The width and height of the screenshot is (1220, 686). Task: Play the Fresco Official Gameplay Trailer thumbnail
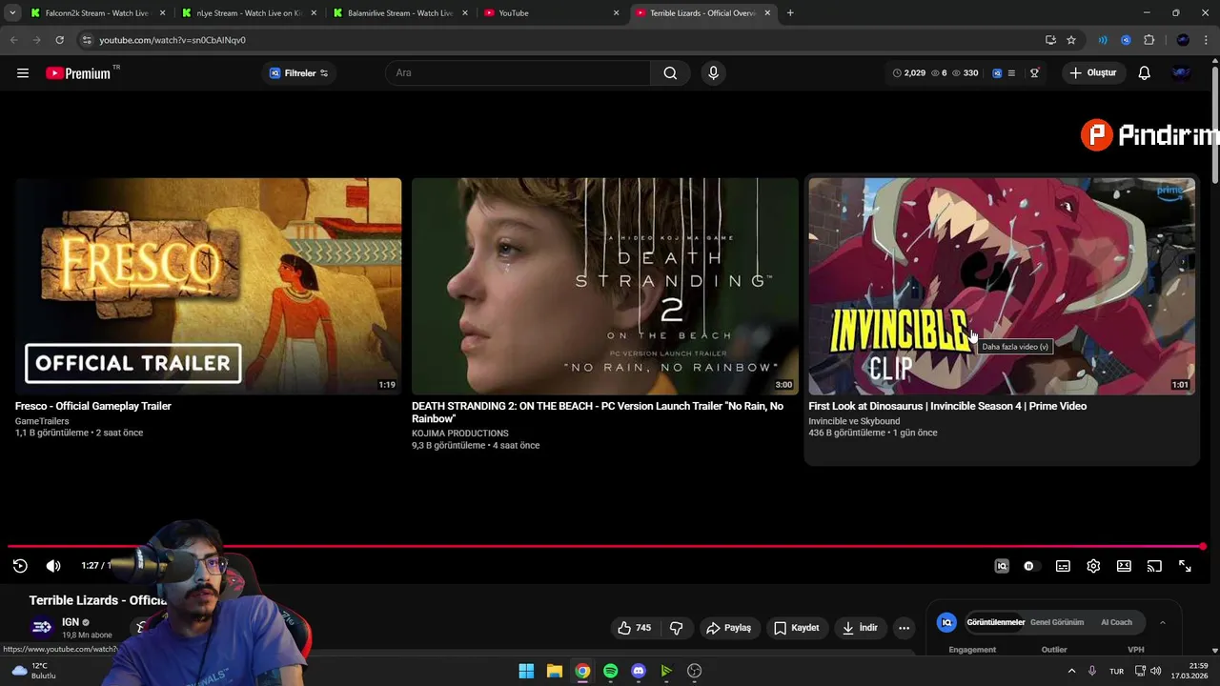[x=208, y=286]
